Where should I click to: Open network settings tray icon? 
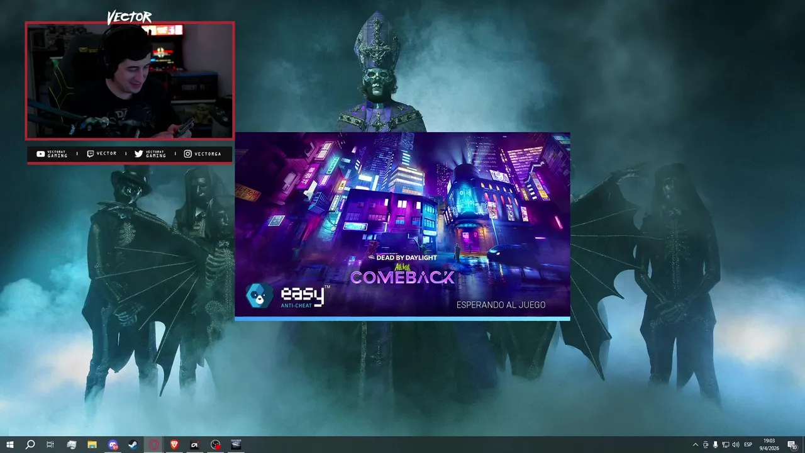(x=726, y=445)
